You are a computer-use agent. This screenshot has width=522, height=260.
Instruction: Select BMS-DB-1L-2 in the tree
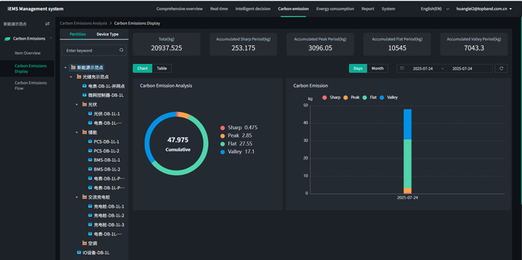107,169
